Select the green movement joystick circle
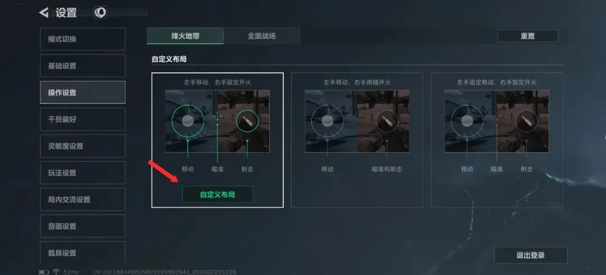The image size is (606, 275). pyautogui.click(x=188, y=121)
